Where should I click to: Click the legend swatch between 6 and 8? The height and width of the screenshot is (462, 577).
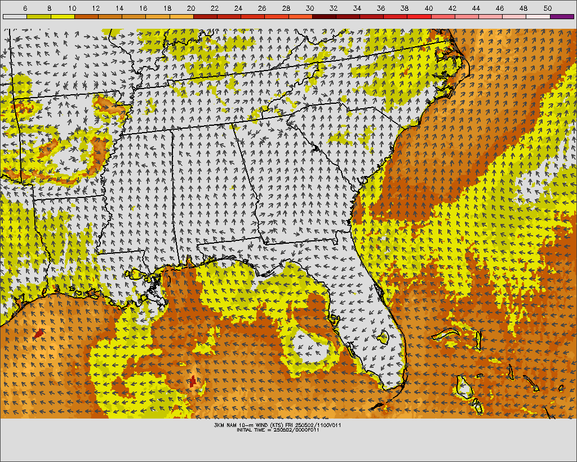point(39,16)
